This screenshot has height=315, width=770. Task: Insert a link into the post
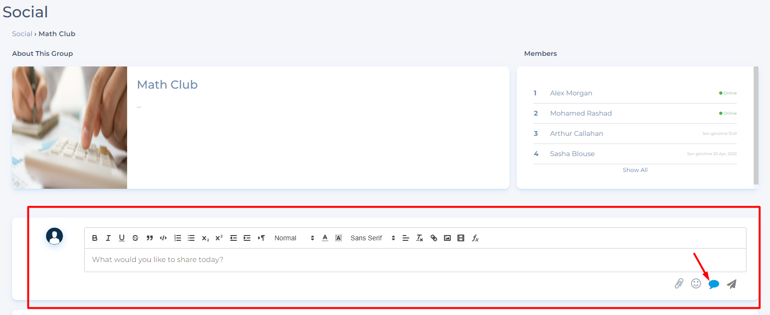[x=434, y=238]
